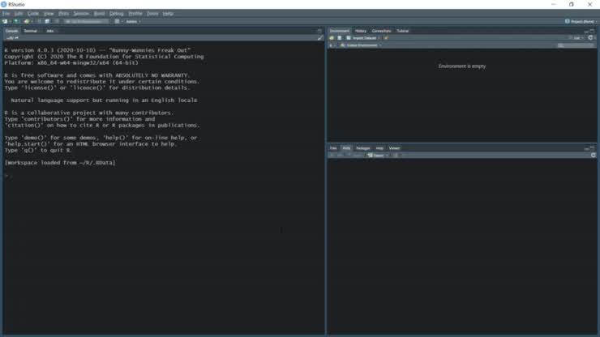Switch to the Files tab
600x337 pixels.
click(333, 148)
